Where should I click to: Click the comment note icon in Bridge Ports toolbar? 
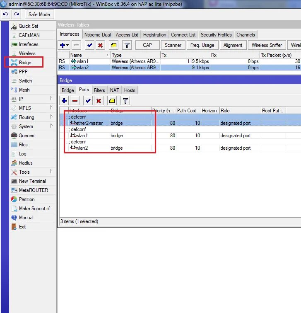112,101
